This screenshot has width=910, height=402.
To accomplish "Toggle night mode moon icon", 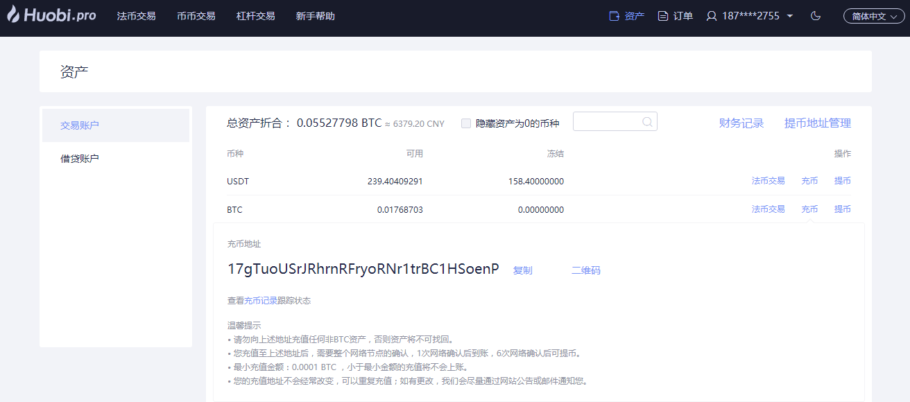I will [x=816, y=16].
